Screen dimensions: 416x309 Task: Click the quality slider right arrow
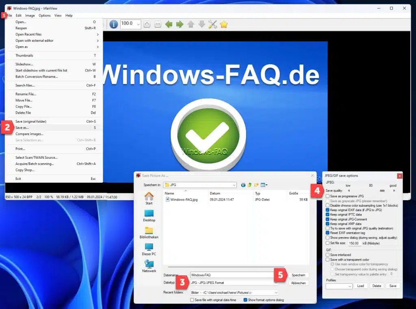[x=394, y=191]
